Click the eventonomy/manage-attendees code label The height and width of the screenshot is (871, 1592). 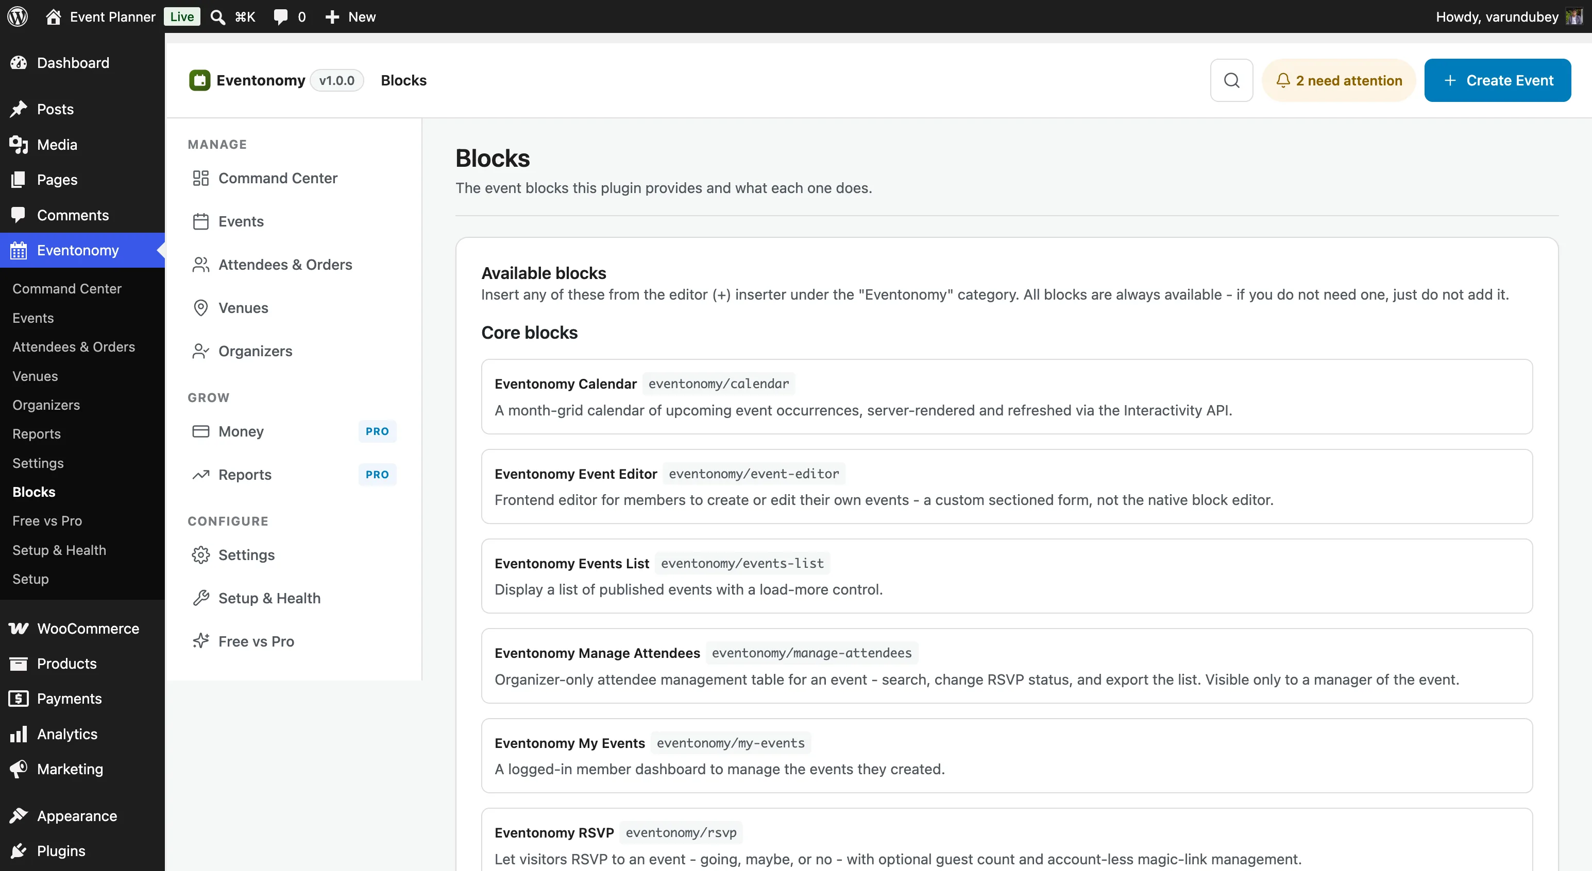(x=811, y=653)
